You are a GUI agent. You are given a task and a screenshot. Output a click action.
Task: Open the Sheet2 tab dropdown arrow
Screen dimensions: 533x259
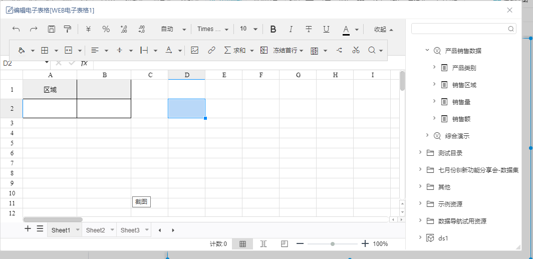click(112, 230)
